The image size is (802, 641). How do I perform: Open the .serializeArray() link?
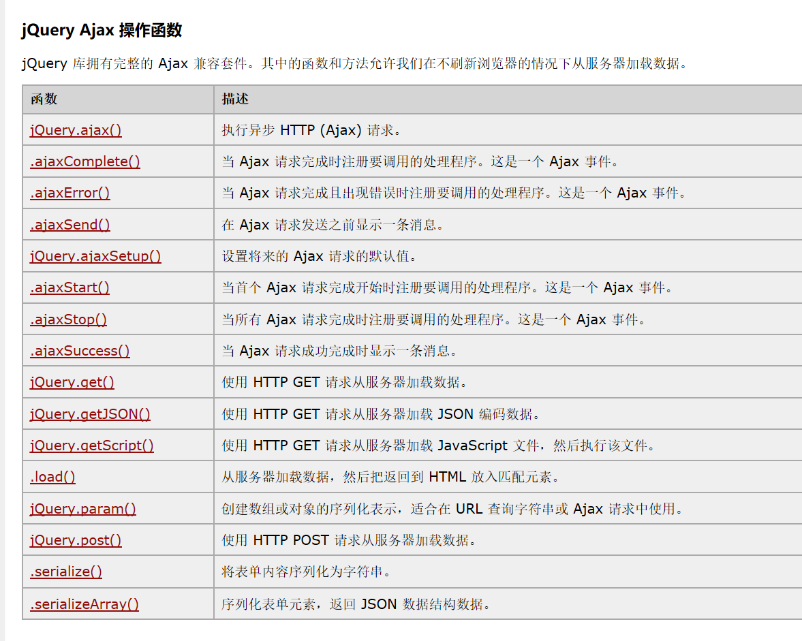(x=84, y=604)
